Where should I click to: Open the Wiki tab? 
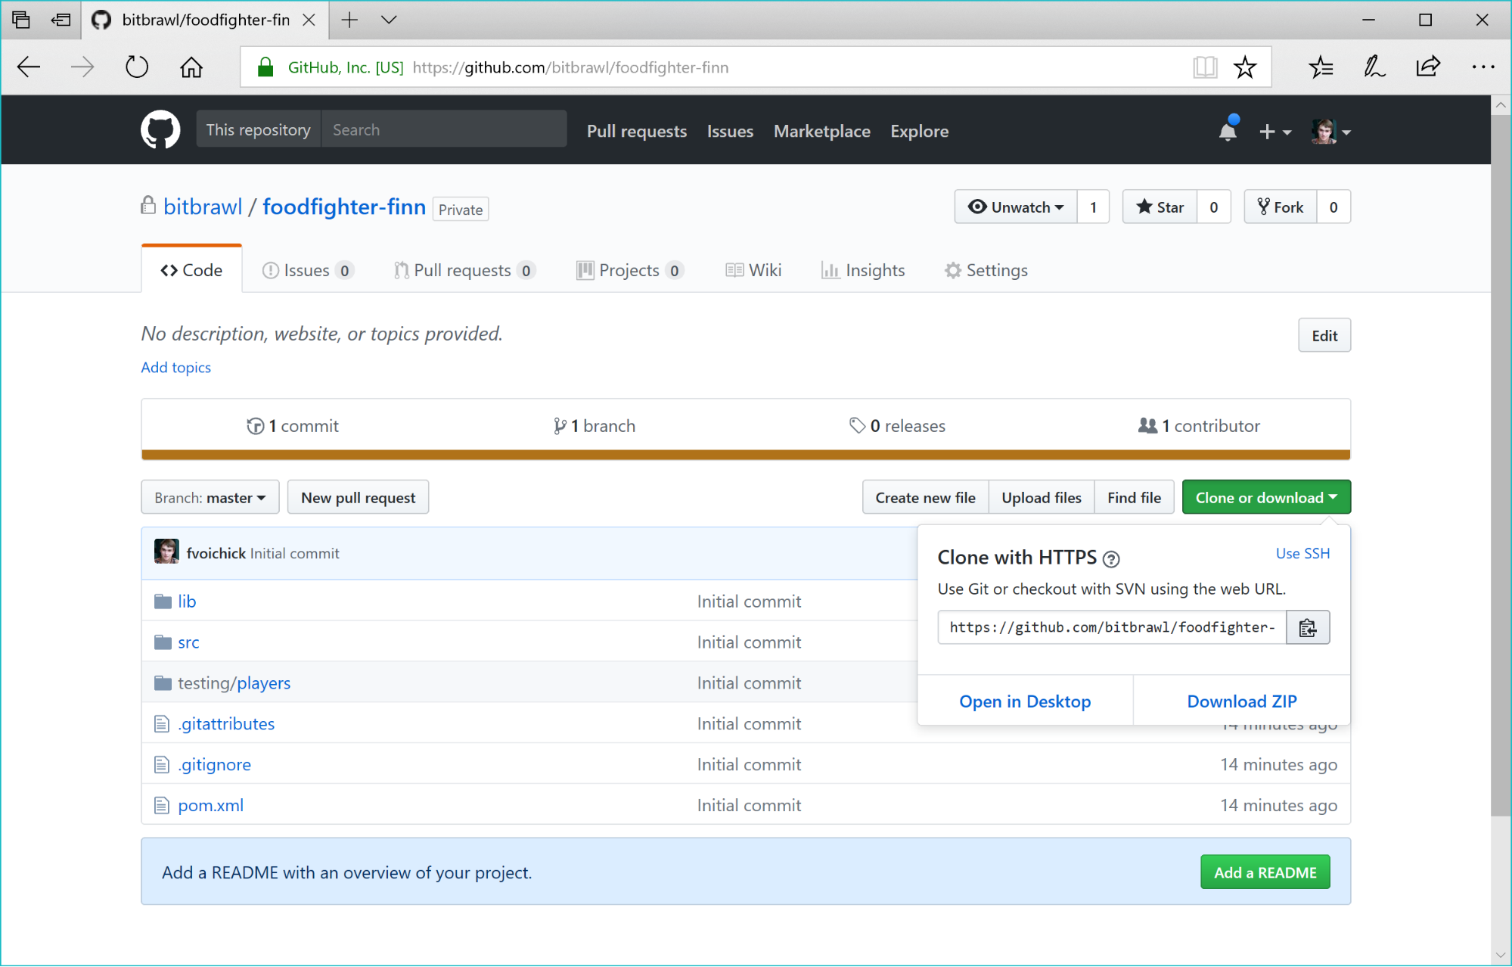point(753,270)
